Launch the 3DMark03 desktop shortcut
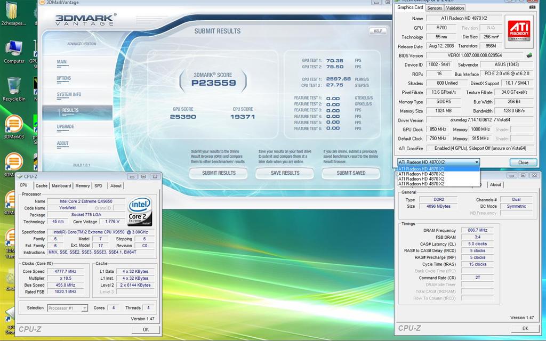Viewport: 546px width, 341px height. coord(14,127)
